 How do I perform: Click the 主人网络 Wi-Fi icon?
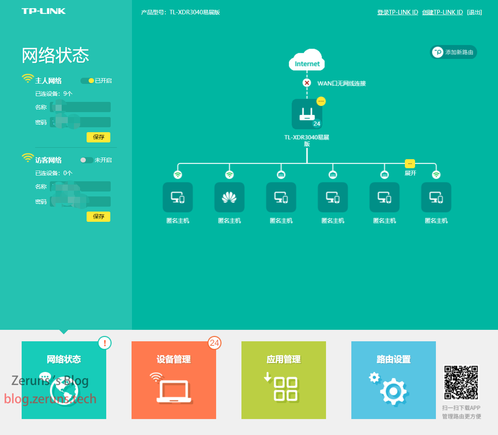click(x=28, y=79)
